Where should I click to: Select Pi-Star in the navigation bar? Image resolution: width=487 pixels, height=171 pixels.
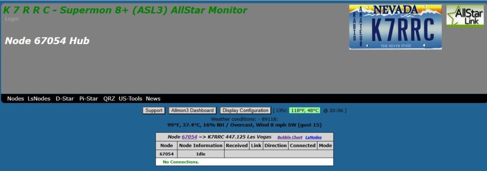pyautogui.click(x=88, y=99)
